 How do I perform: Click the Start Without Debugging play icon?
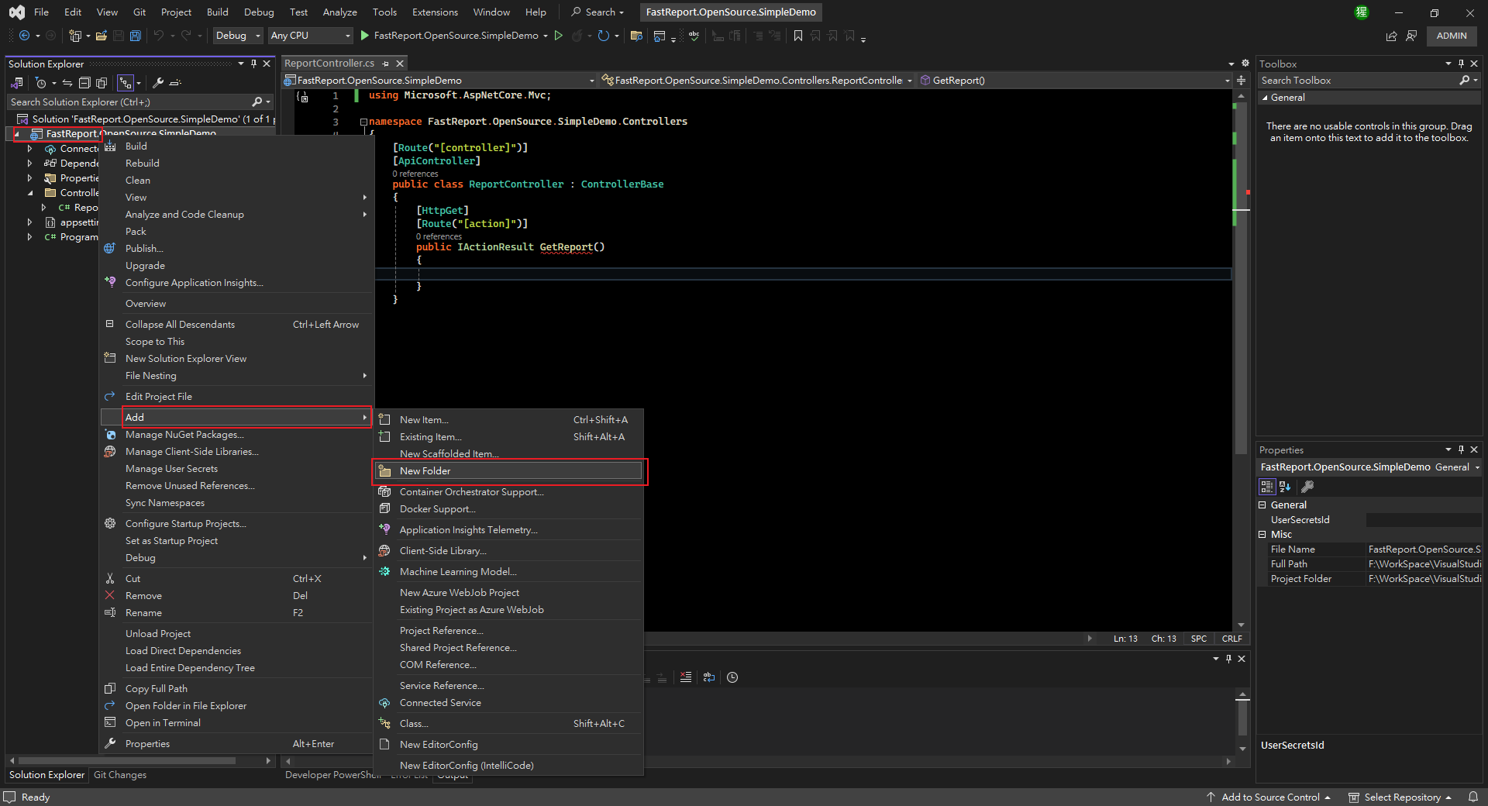(558, 36)
